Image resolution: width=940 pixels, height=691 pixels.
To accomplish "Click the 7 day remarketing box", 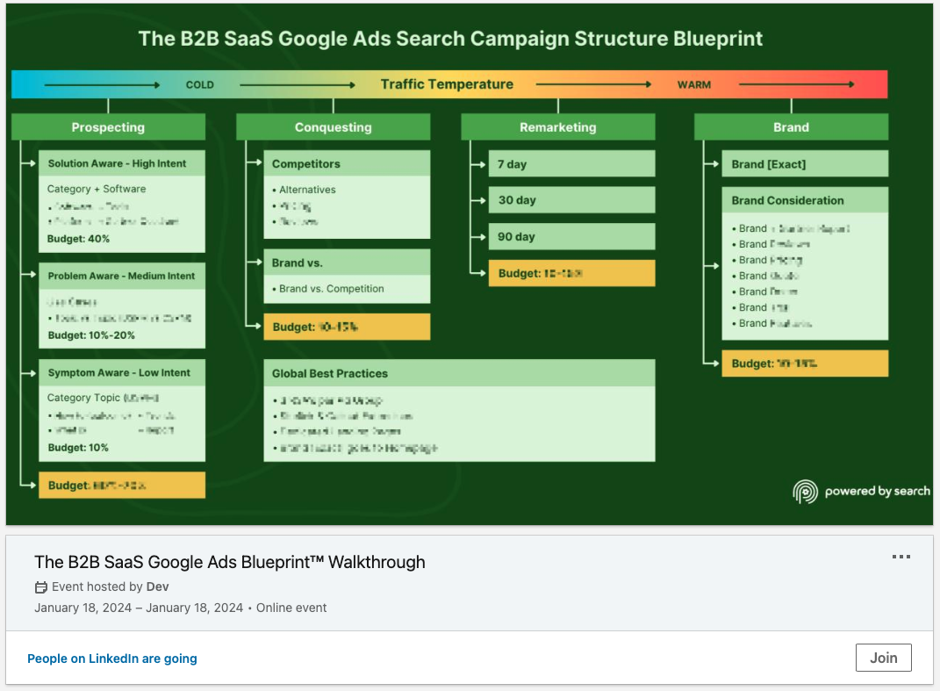I will (571, 164).
